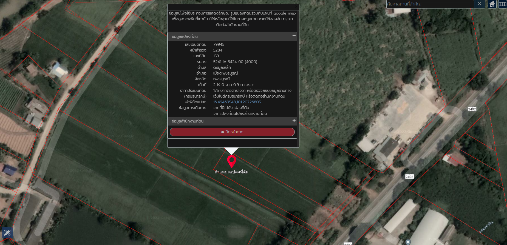The image size is (507, 245).
Task: Focus the ค้นหาสถานที่สำคัญ search field
Action: [x=430, y=4]
